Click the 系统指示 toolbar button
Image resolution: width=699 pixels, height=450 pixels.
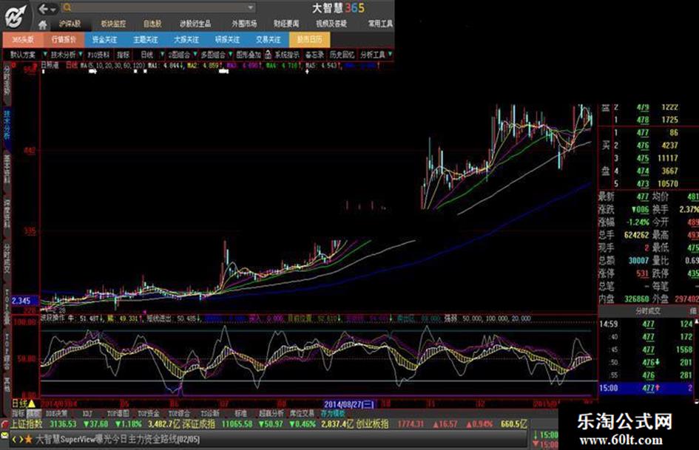pyautogui.click(x=287, y=55)
